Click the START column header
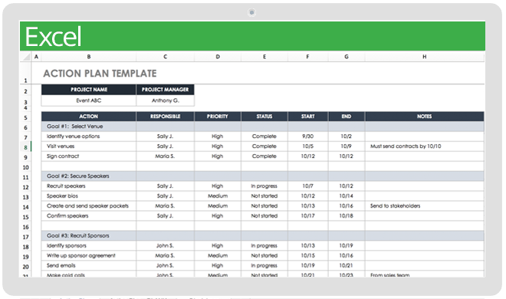The image size is (506, 299). coord(308,117)
